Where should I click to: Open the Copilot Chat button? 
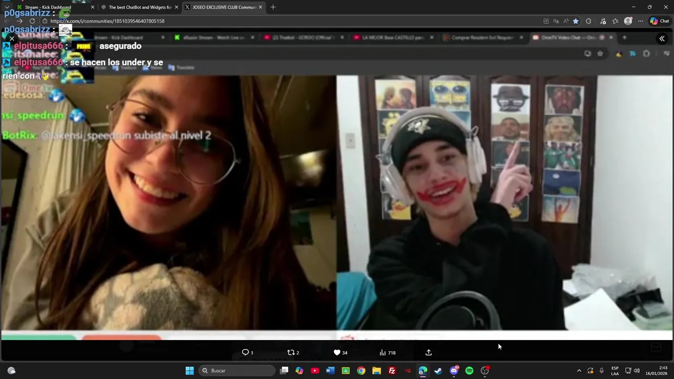point(659,21)
